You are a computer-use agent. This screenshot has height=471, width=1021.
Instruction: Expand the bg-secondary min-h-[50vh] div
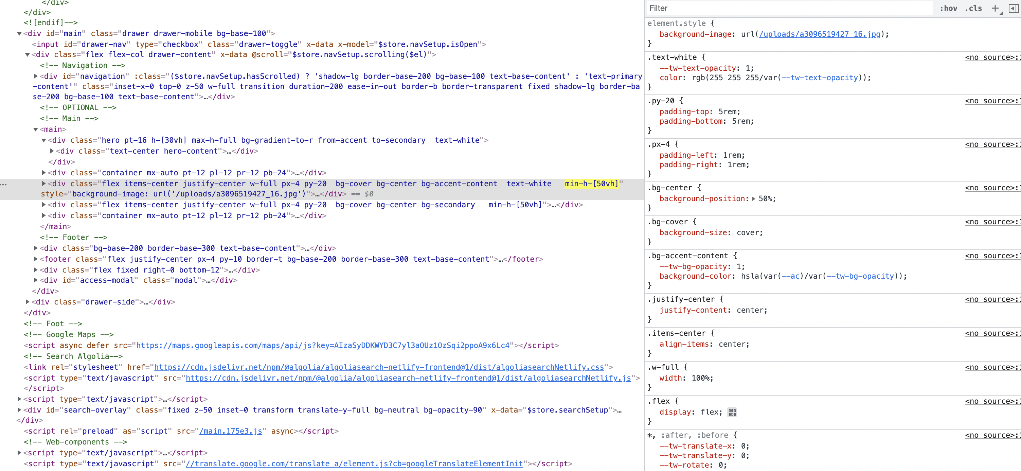(x=44, y=205)
